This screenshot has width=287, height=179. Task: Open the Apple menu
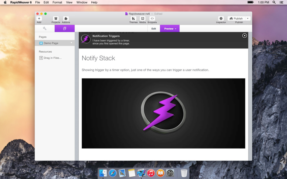pos(5,2)
